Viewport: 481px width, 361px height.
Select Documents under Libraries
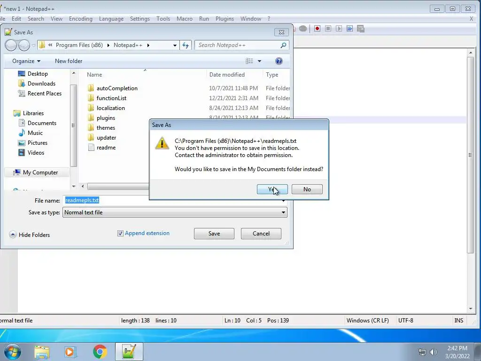(x=42, y=123)
